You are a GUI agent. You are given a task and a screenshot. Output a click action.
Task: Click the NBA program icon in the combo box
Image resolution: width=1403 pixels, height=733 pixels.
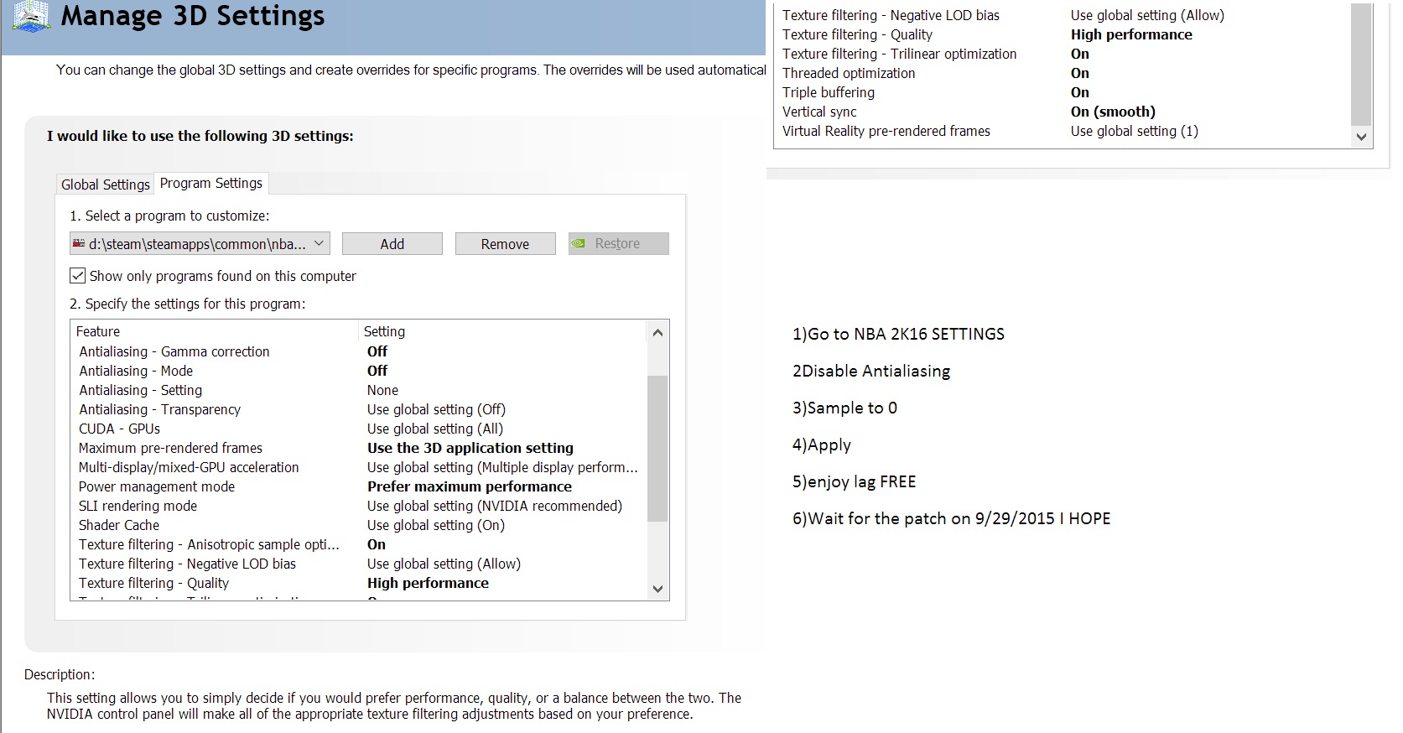pyautogui.click(x=79, y=244)
